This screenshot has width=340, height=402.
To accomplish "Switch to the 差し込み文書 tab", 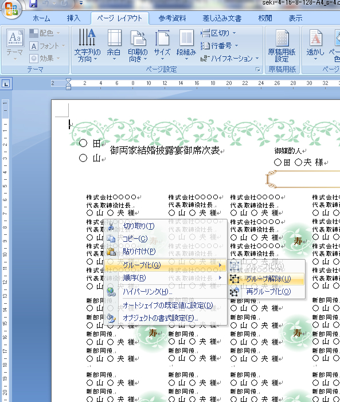I will coord(222,18).
